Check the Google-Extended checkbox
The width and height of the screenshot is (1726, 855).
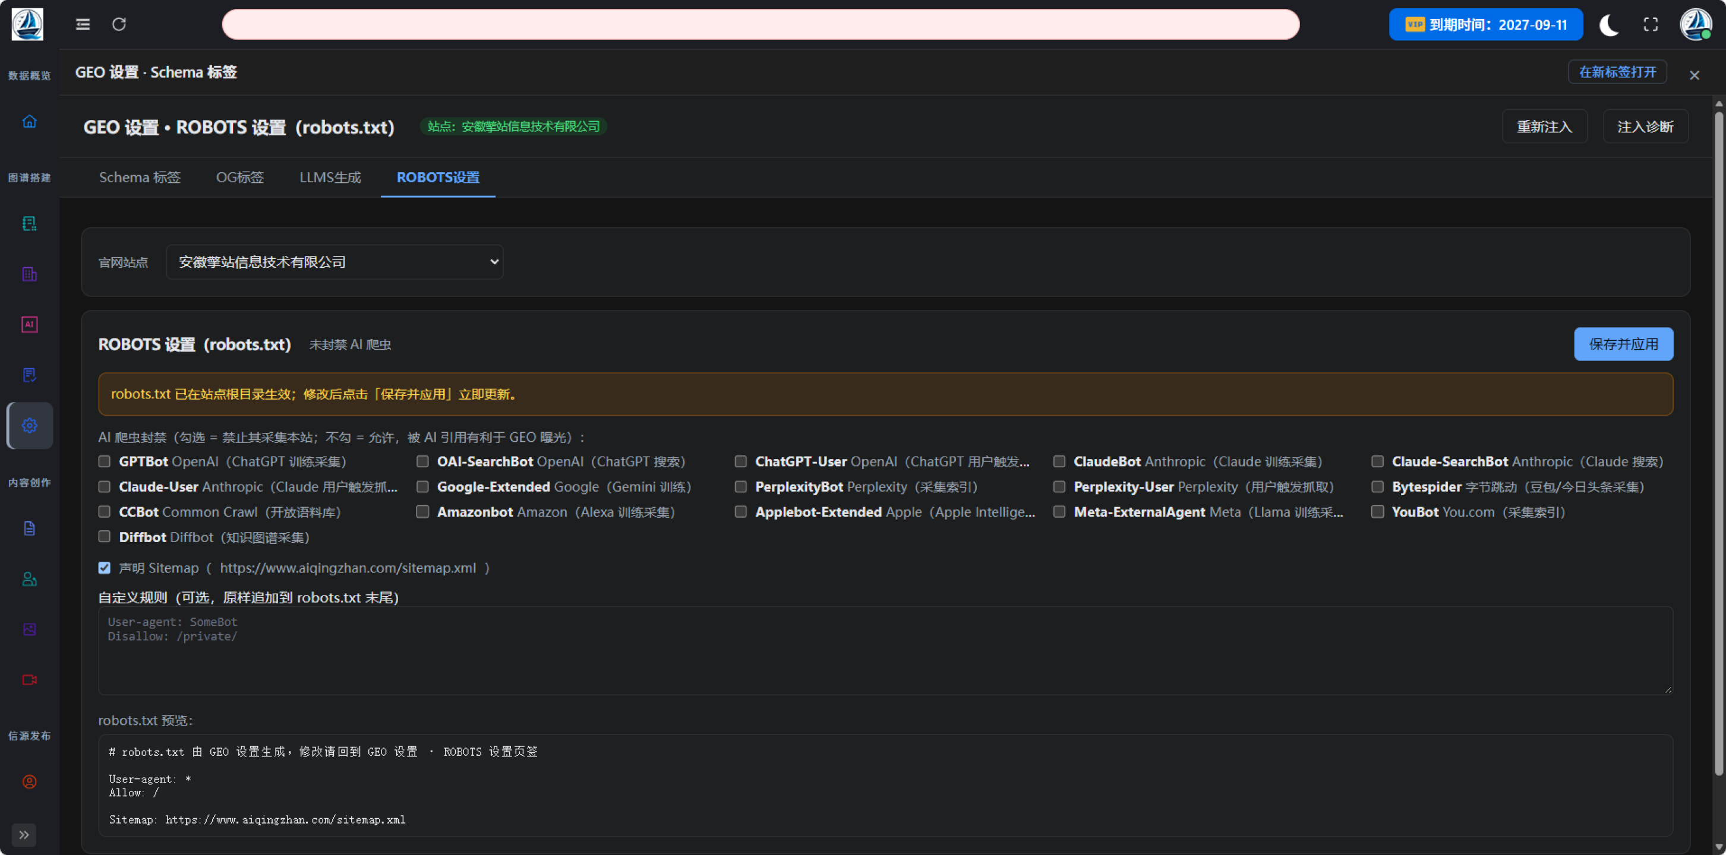[x=423, y=487]
